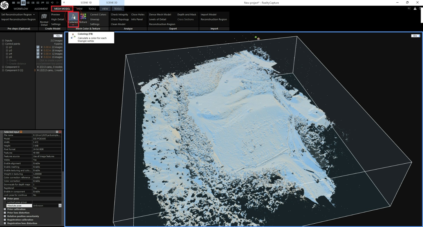Click the Colorize mesh icon
The width and height of the screenshot is (423, 227).
pos(73,17)
